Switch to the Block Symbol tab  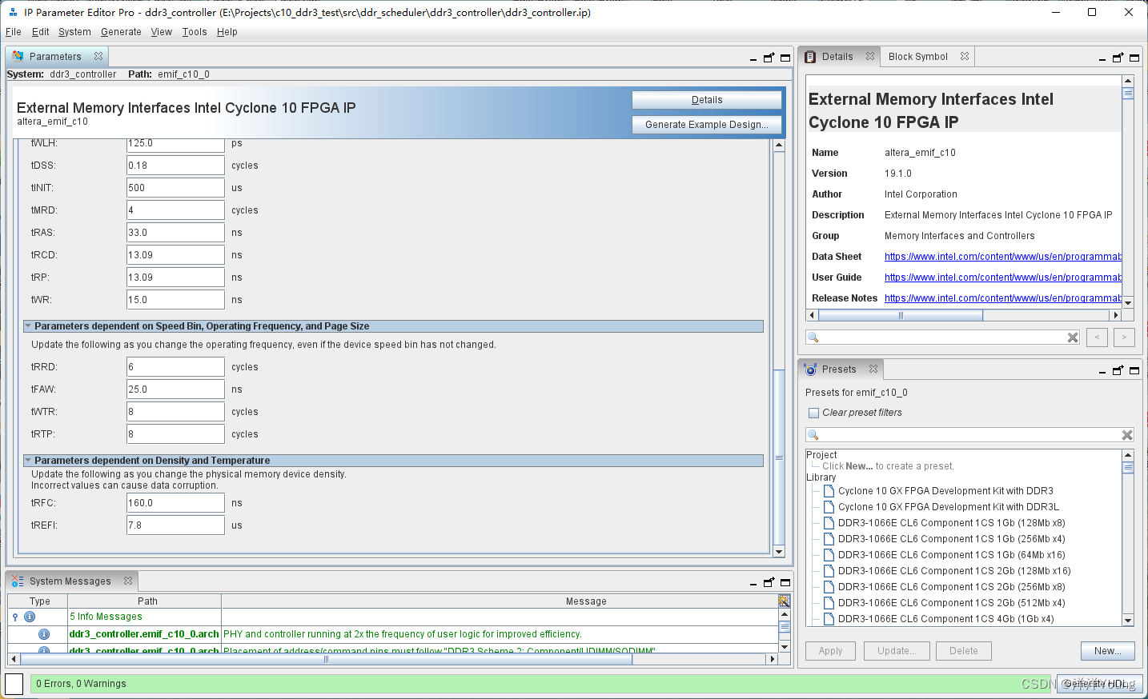(918, 56)
